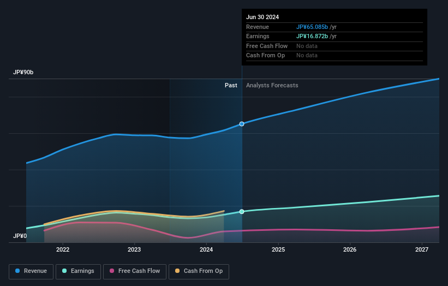Toggle the Cash From Op legend series
Screen dimensions: 448x286
point(199,271)
